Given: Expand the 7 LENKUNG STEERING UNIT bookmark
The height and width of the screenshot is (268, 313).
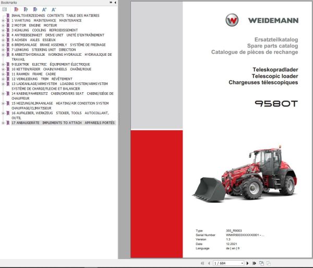Looking at the screenshot, I should (3, 50).
